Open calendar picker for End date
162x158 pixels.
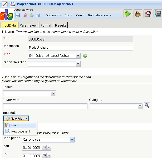pos(44,156)
